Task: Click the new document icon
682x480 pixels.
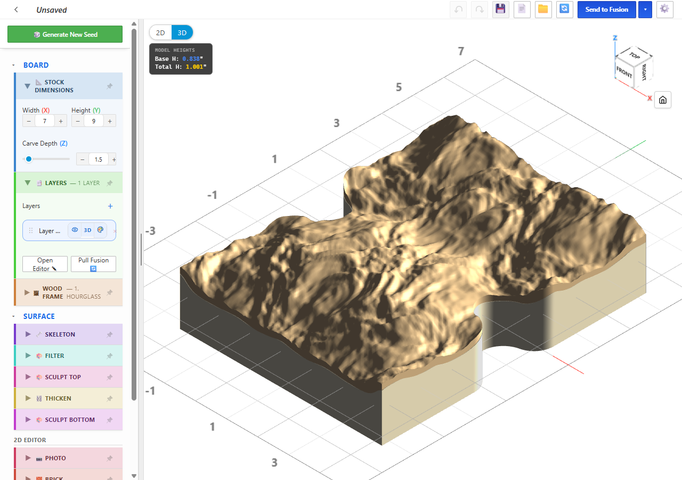Action: click(x=522, y=10)
